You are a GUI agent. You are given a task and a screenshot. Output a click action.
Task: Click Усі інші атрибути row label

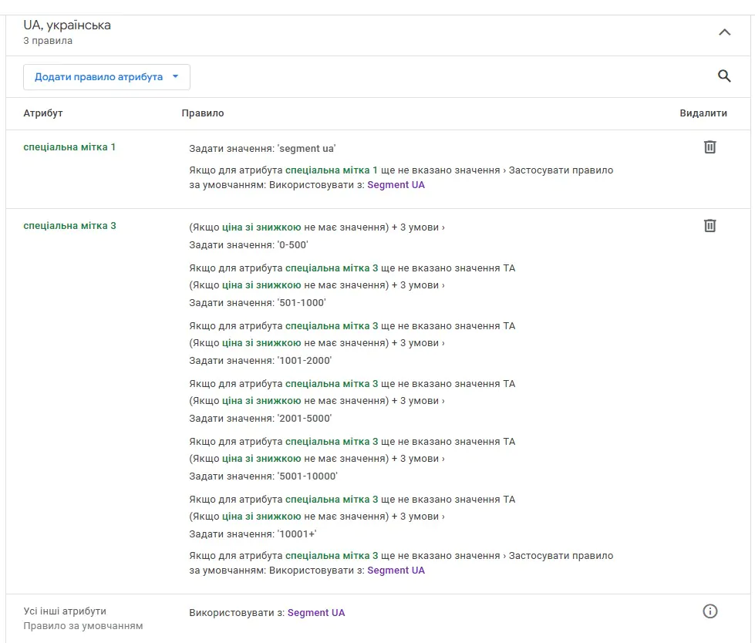click(x=65, y=611)
